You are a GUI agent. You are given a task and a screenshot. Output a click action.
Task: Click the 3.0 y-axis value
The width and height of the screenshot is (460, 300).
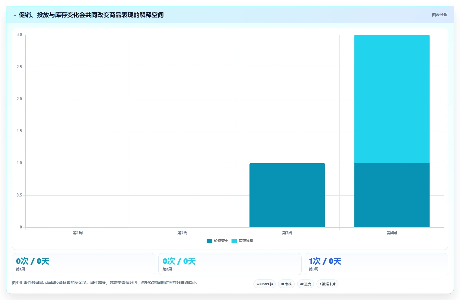pos(19,35)
